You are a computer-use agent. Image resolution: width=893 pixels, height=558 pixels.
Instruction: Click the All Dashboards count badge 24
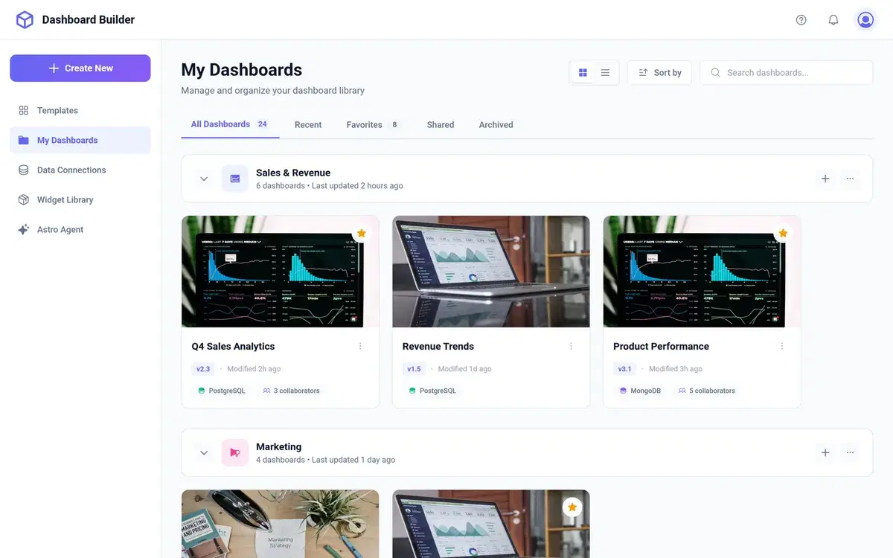[x=263, y=124]
